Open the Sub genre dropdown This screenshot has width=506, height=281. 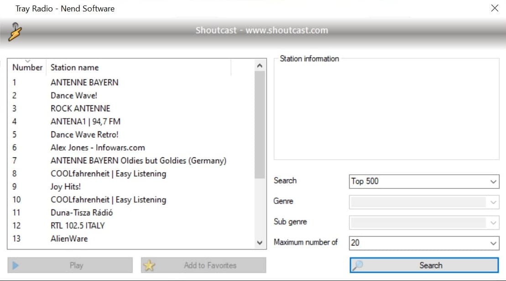pyautogui.click(x=424, y=223)
